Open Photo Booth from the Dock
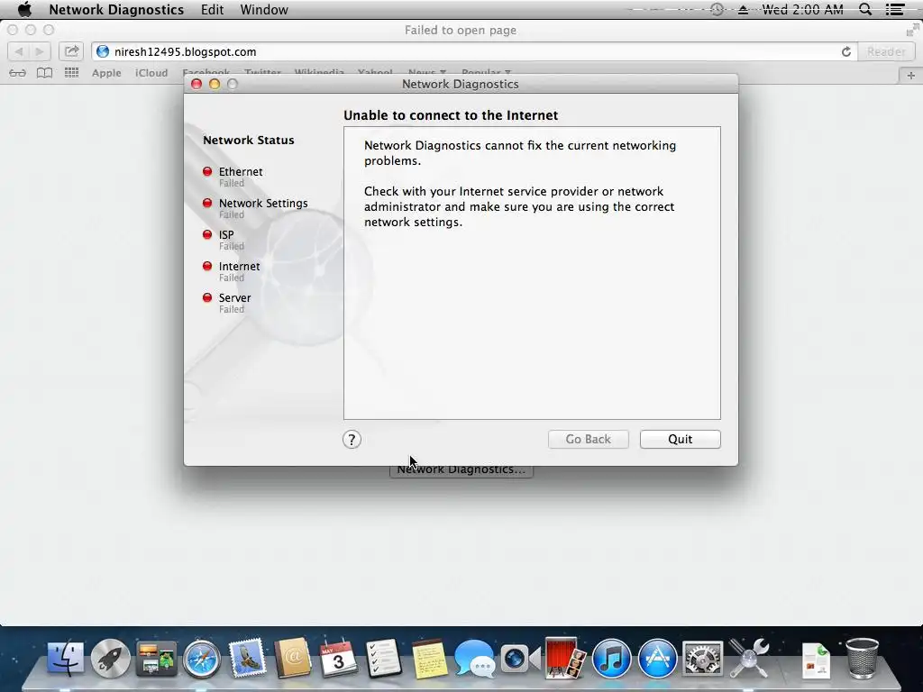Screen dimensions: 923x692 point(565,658)
